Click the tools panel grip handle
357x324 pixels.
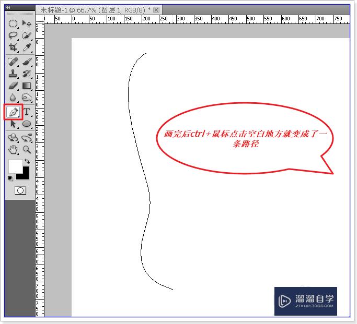[x=20, y=14]
